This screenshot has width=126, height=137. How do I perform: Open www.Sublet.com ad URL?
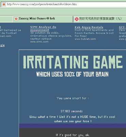click(x=85, y=39)
